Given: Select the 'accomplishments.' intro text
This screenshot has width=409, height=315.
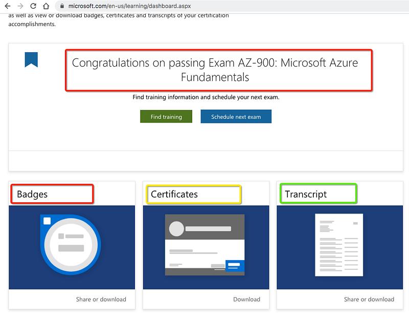Looking at the screenshot, I should [x=32, y=24].
